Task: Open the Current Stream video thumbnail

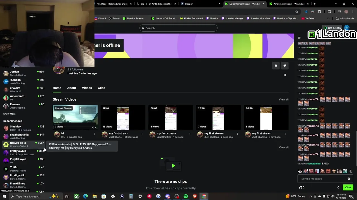Action: point(75,117)
